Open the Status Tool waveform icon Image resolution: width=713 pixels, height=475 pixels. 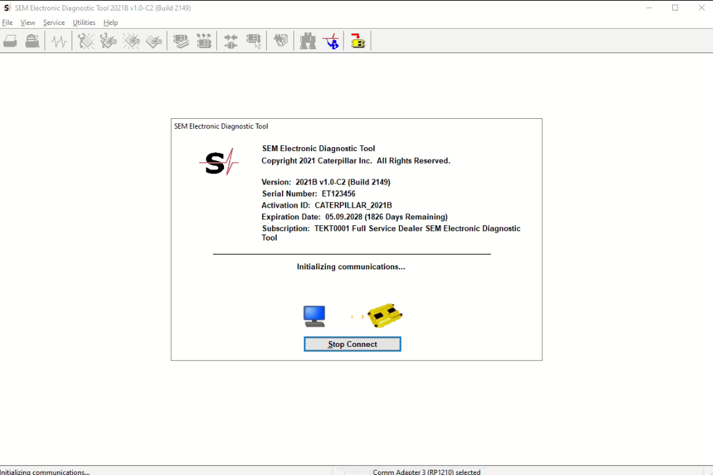tap(58, 41)
